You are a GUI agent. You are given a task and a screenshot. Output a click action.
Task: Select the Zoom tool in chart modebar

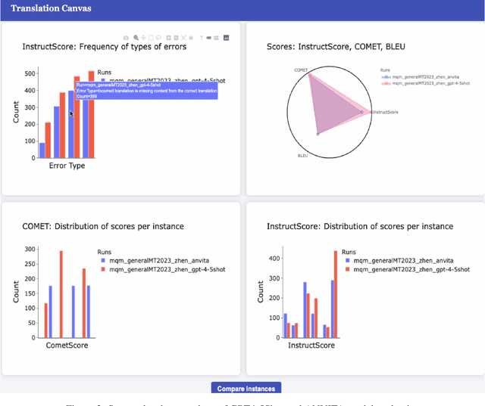[x=136, y=37]
